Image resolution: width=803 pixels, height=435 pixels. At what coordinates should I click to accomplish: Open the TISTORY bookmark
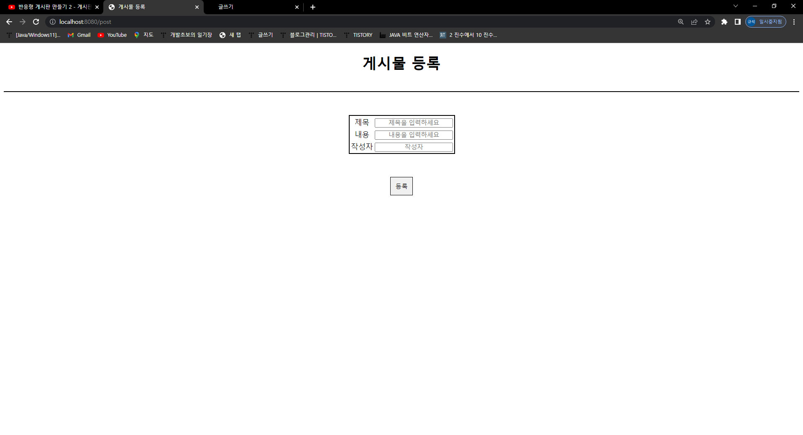(x=358, y=35)
